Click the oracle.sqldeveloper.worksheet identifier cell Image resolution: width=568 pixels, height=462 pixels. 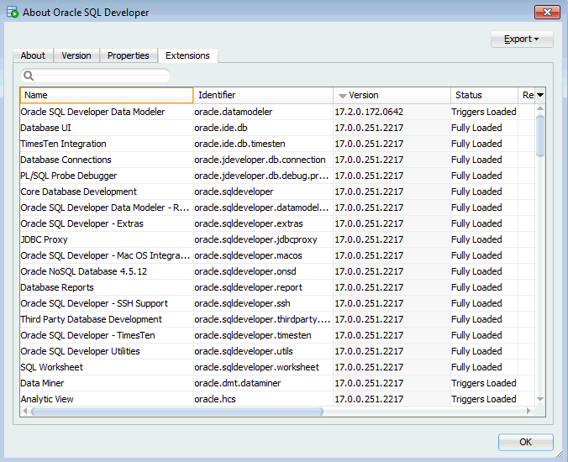(263, 367)
